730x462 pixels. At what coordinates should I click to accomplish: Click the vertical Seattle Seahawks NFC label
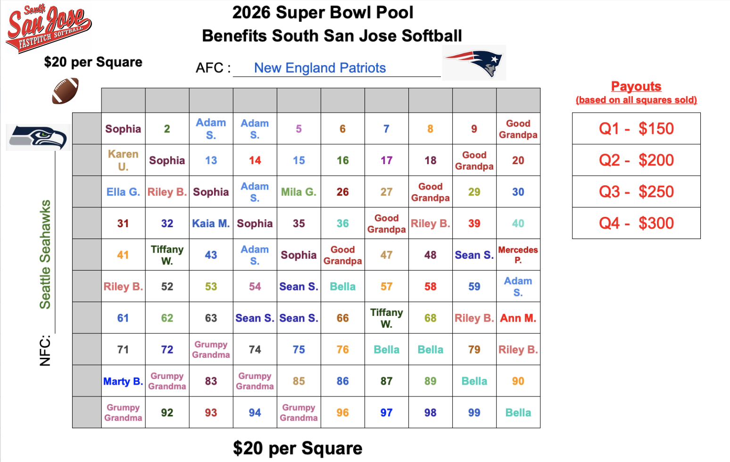click(45, 255)
